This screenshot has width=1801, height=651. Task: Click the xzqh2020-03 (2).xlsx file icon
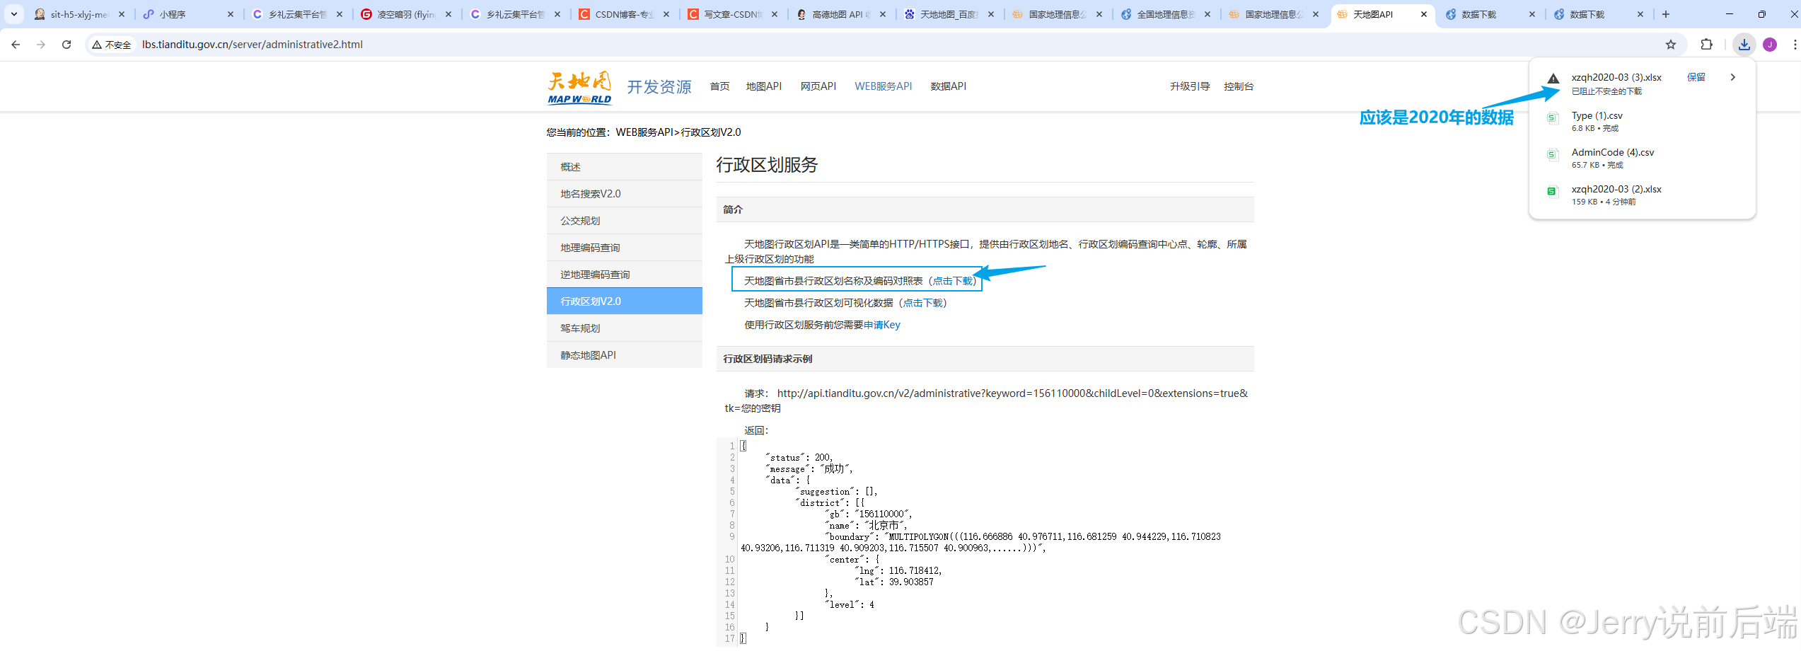[1553, 192]
